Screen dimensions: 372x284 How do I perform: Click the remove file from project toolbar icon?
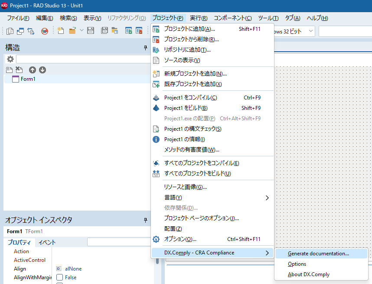coord(139,31)
